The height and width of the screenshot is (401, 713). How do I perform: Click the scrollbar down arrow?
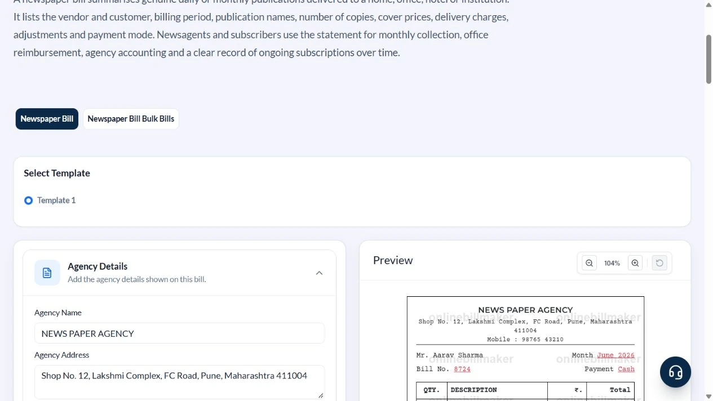[708, 396]
